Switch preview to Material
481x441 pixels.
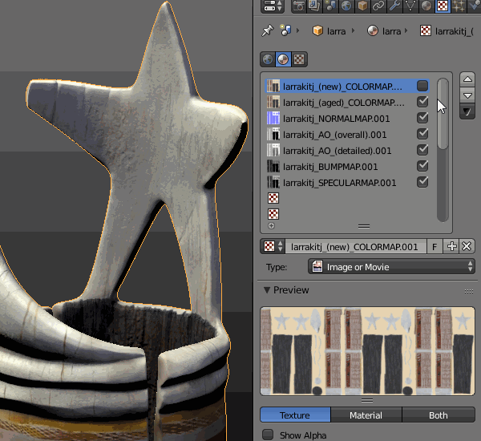pyautogui.click(x=366, y=415)
